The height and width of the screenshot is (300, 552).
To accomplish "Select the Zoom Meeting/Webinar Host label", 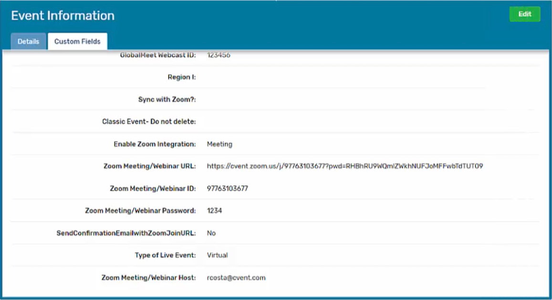I will pos(148,277).
